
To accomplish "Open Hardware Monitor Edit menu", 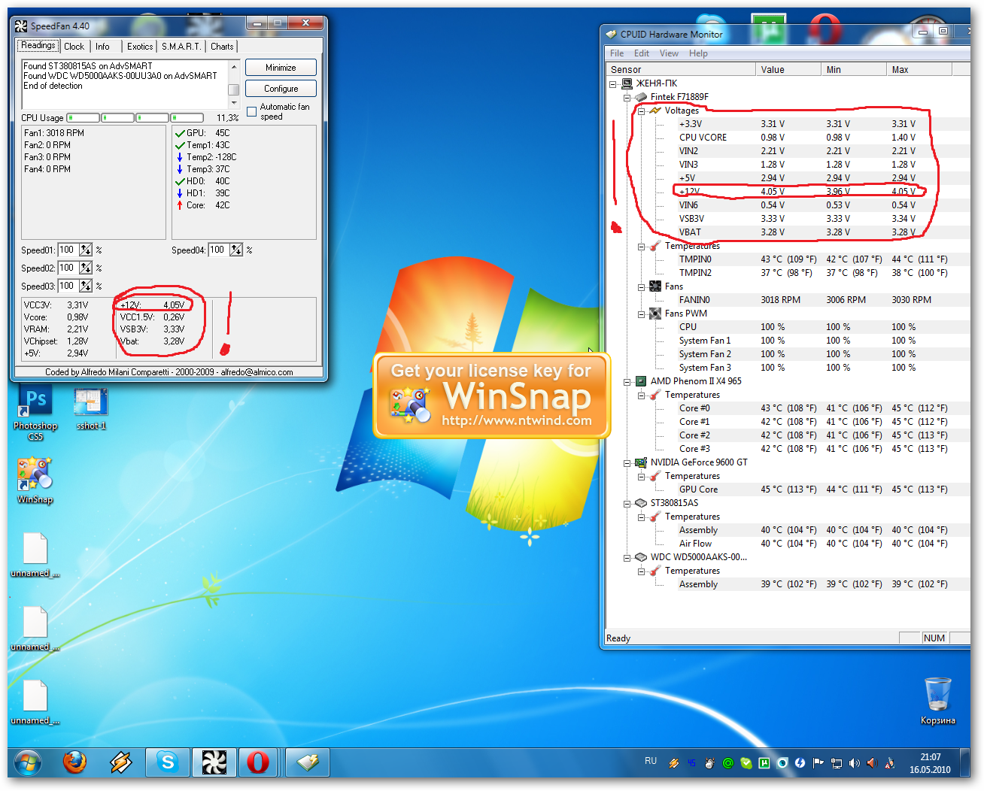I will tap(642, 53).
